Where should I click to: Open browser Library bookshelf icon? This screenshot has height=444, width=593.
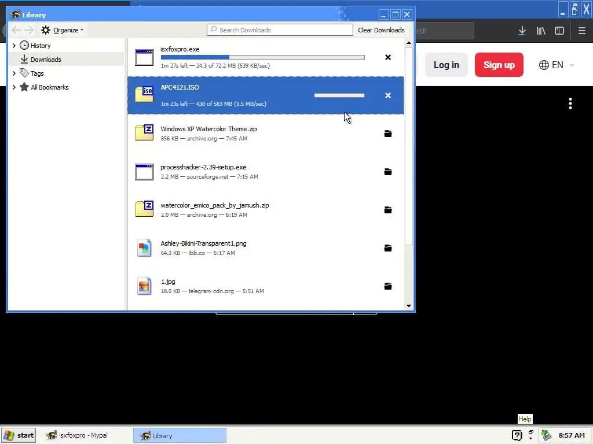(x=541, y=31)
